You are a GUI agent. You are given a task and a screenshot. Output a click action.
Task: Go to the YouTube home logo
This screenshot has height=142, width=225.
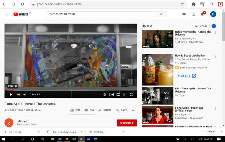pyautogui.click(x=21, y=14)
